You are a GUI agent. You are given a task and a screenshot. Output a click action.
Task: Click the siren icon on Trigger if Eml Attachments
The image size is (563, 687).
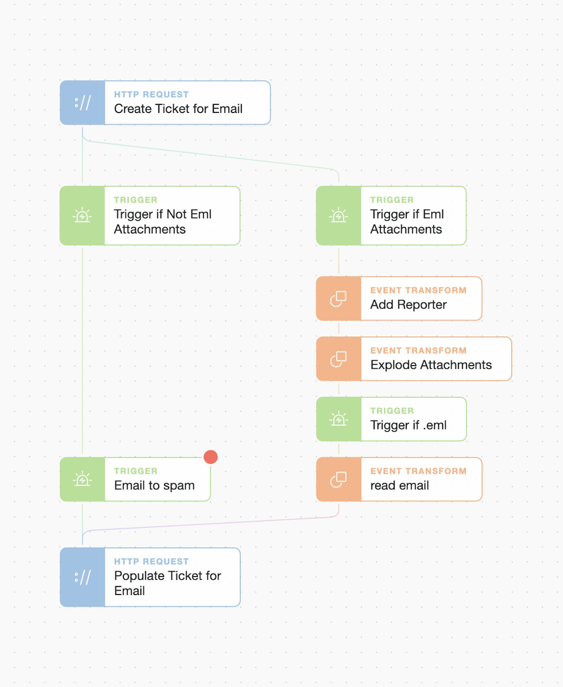click(x=339, y=216)
